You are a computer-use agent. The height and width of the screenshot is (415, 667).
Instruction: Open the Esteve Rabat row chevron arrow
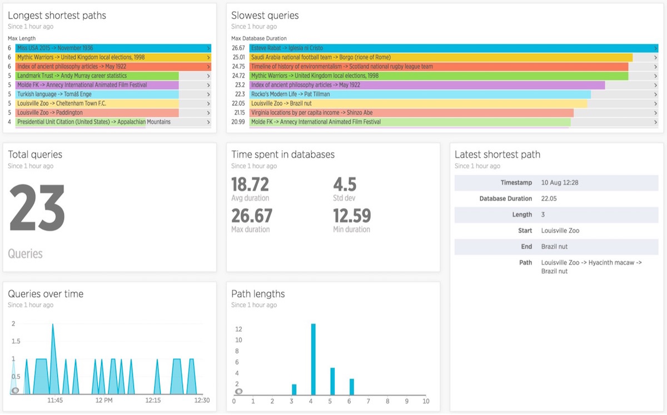(x=655, y=48)
